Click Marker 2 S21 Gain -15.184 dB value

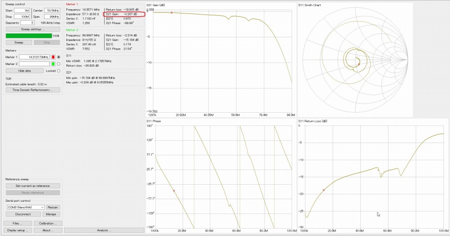[131, 40]
